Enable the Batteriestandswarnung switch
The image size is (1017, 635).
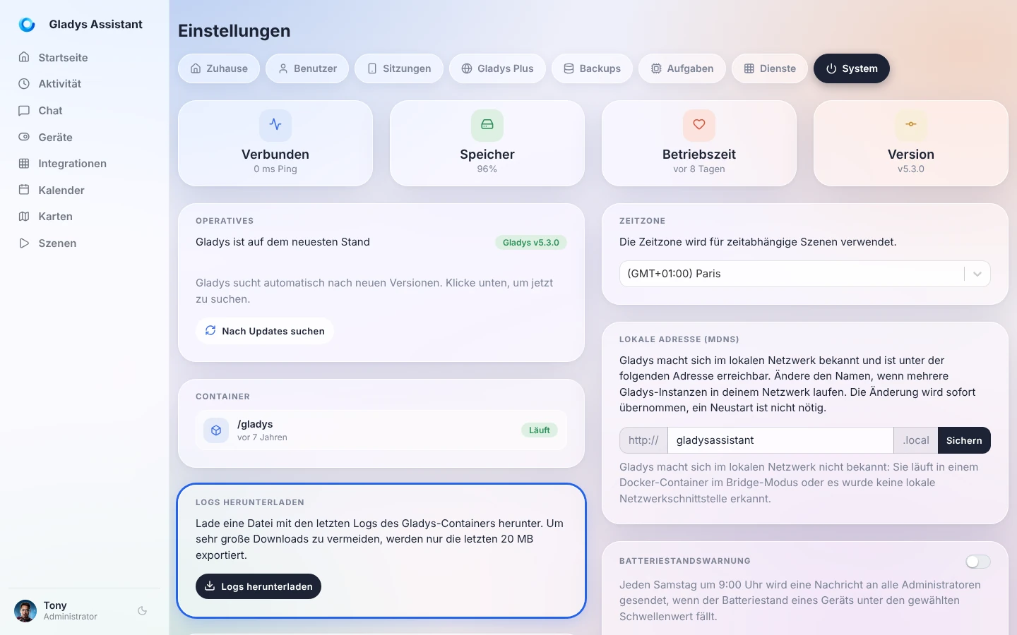click(978, 562)
